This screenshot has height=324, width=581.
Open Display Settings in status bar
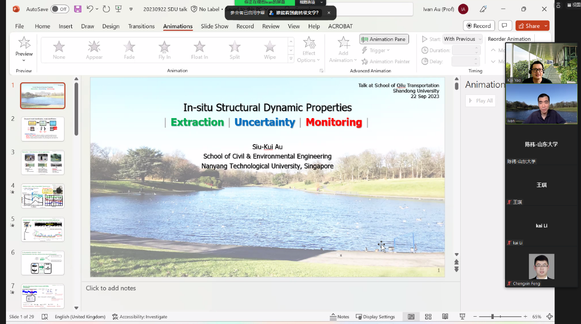tap(376, 317)
